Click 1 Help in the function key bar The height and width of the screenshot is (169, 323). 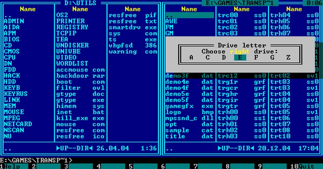tap(14, 166)
